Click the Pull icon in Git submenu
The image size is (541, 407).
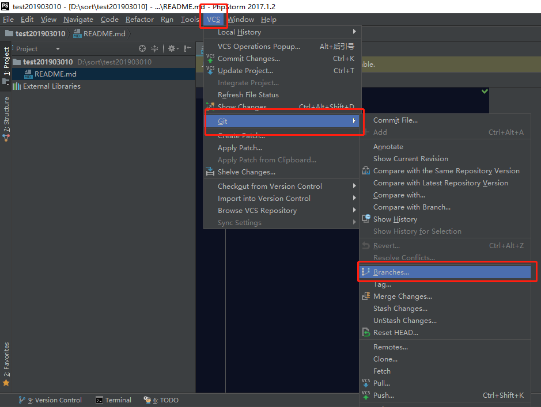tap(366, 383)
